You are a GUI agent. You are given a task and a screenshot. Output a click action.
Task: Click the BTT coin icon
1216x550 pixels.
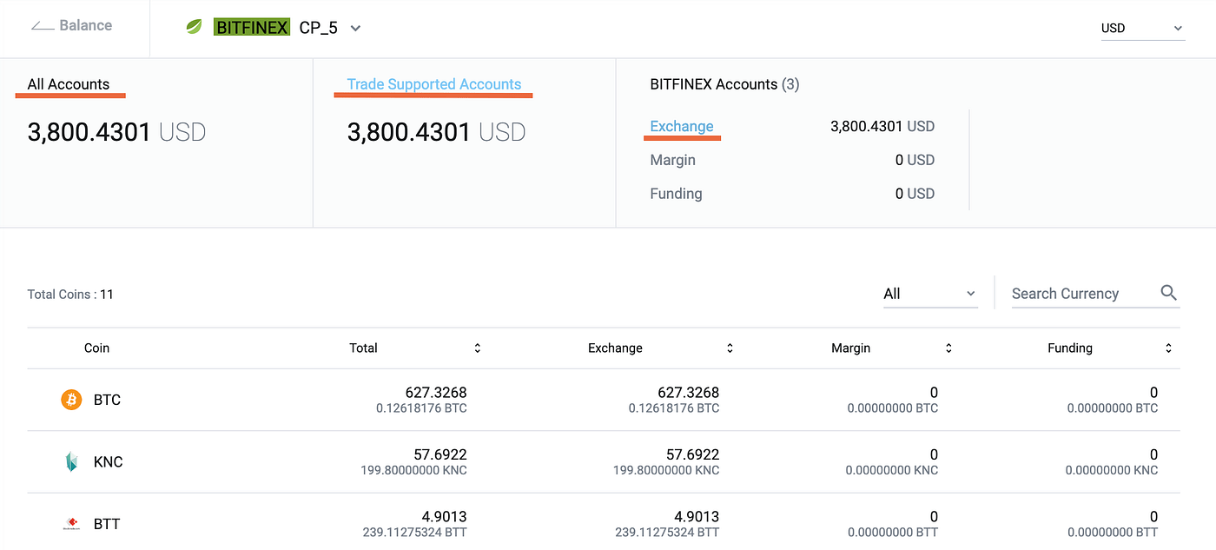pos(71,524)
